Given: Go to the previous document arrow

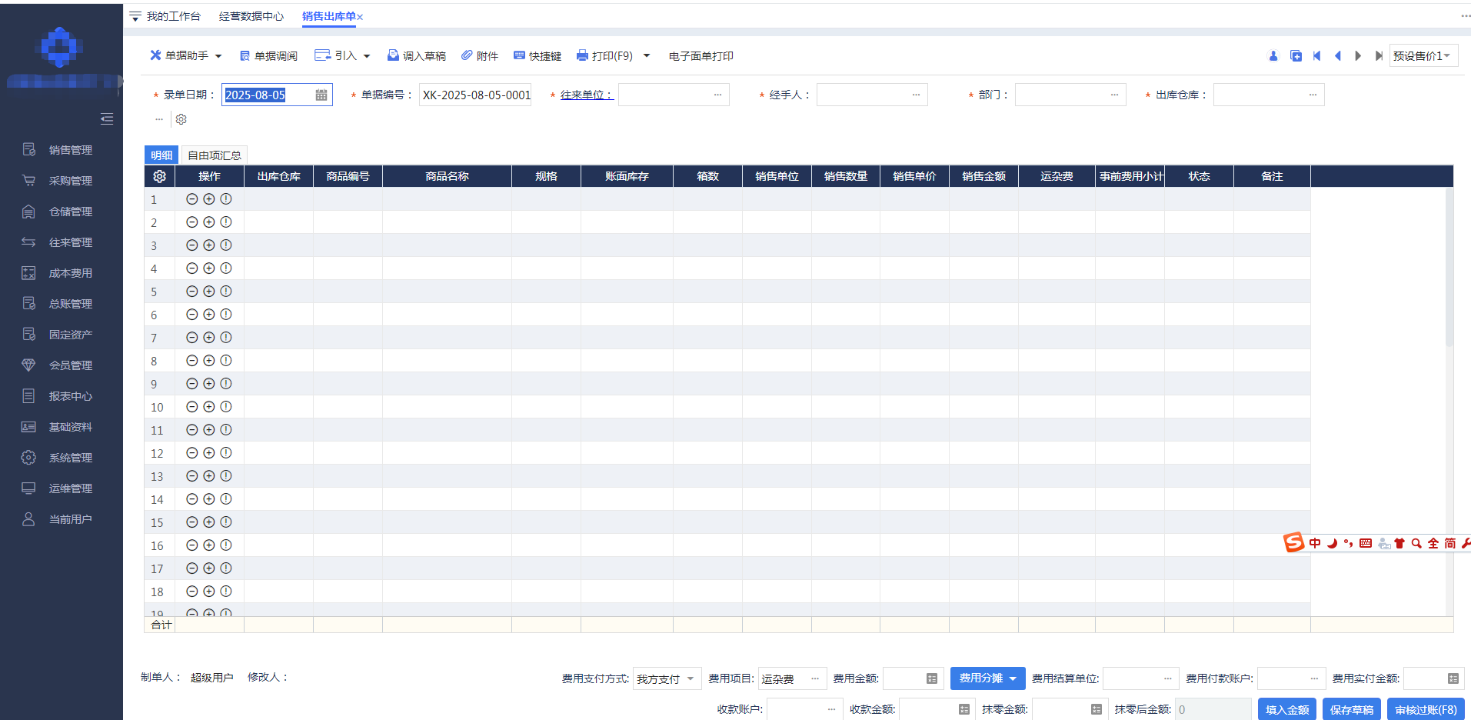Looking at the screenshot, I should (x=1338, y=56).
